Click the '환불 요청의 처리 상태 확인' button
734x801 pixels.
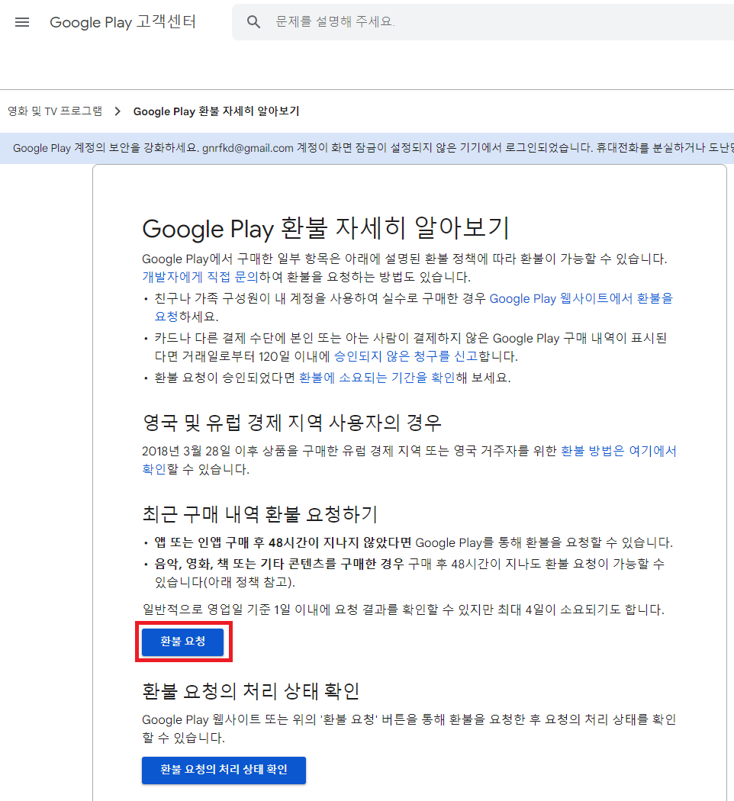pyautogui.click(x=224, y=770)
